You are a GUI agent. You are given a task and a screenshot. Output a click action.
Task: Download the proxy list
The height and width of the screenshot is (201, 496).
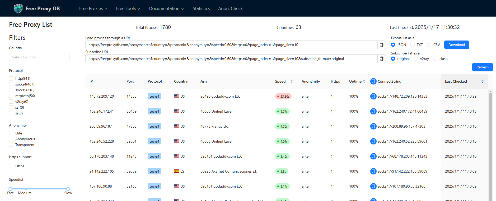coord(457,45)
